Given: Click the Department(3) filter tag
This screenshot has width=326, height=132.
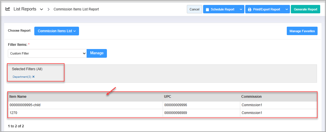Looking at the screenshot, I should coord(22,77).
